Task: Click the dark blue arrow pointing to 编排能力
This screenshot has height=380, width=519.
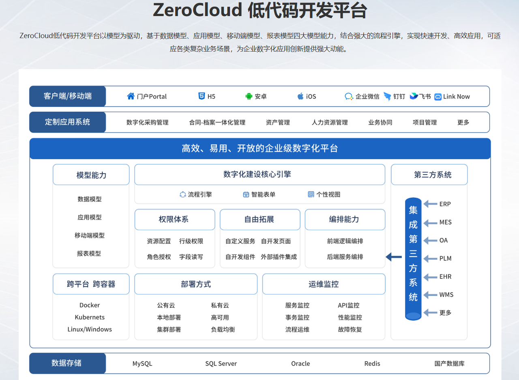Action: pyautogui.click(x=393, y=257)
